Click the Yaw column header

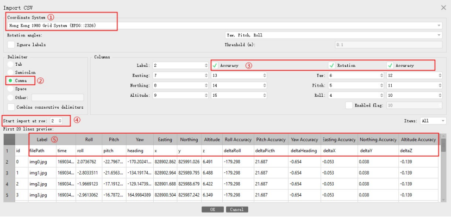(140, 140)
